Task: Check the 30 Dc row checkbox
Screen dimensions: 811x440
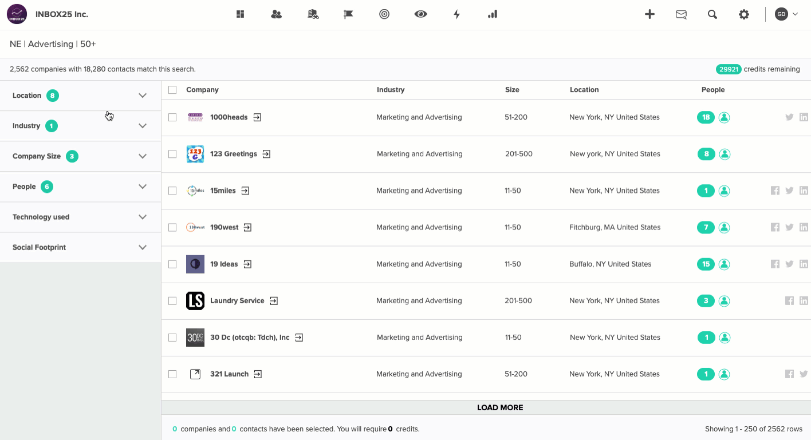Action: tap(172, 337)
